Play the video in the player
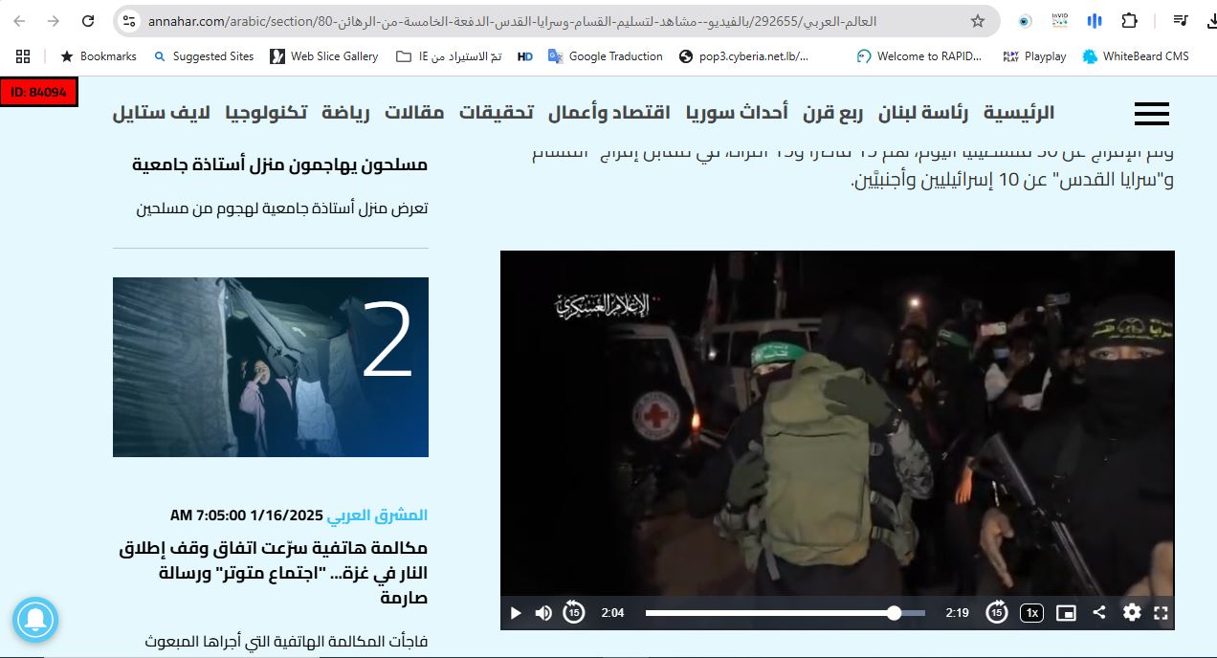This screenshot has height=658, width=1217. coord(516,613)
